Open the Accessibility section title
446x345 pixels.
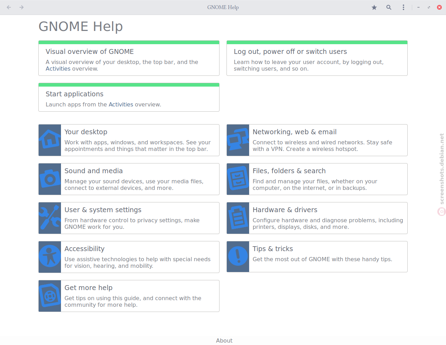(84, 249)
